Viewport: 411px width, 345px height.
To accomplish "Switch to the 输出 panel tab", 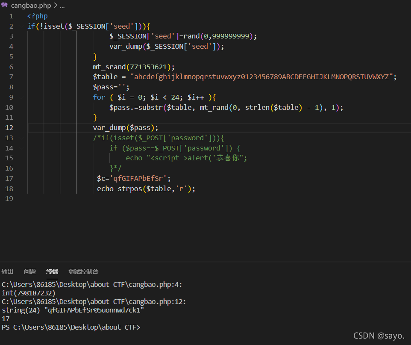I will coord(7,271).
